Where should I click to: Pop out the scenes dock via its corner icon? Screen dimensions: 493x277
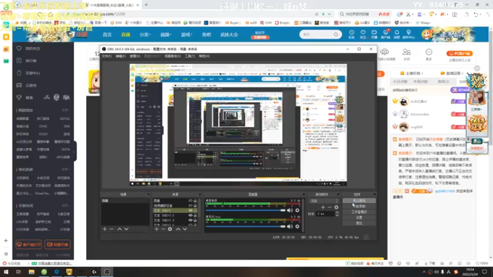coord(148,195)
